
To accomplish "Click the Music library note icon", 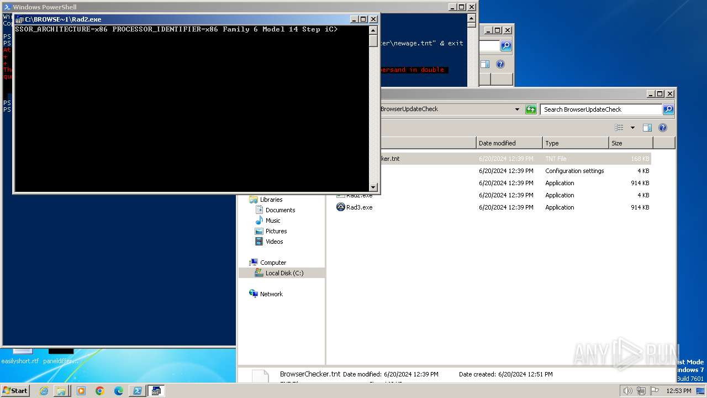I will 259,221.
